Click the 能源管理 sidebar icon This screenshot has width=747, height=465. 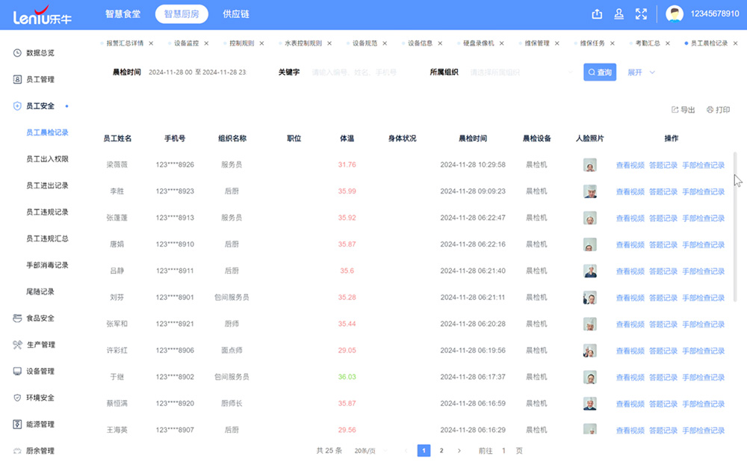coord(16,425)
